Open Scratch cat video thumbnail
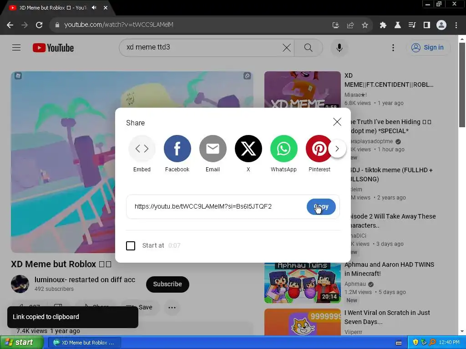This screenshot has height=349, width=466. tap(302, 322)
